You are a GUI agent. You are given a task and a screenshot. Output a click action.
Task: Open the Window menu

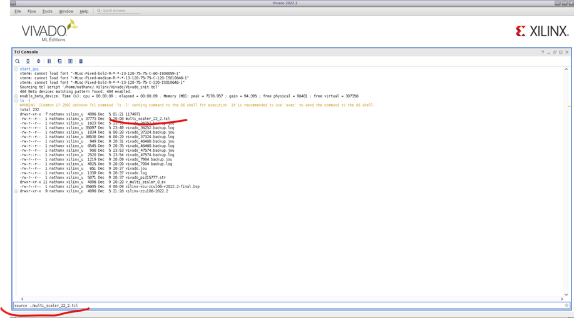66,11
